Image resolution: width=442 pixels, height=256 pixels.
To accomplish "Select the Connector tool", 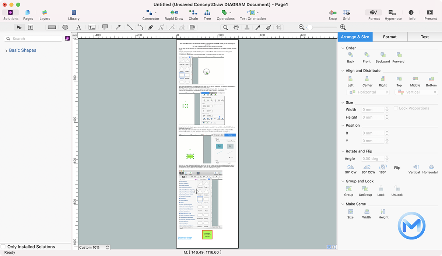I will click(151, 15).
